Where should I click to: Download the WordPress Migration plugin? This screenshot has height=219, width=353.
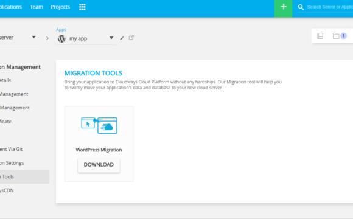coord(99,165)
